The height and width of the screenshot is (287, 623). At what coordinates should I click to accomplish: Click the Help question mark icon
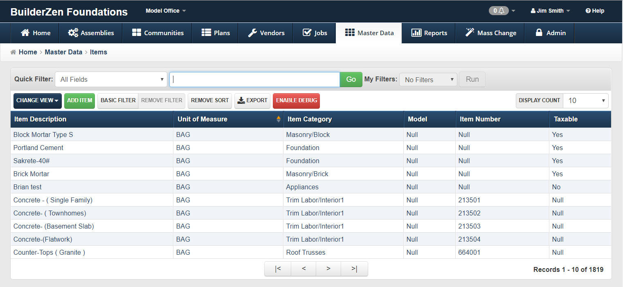click(588, 11)
